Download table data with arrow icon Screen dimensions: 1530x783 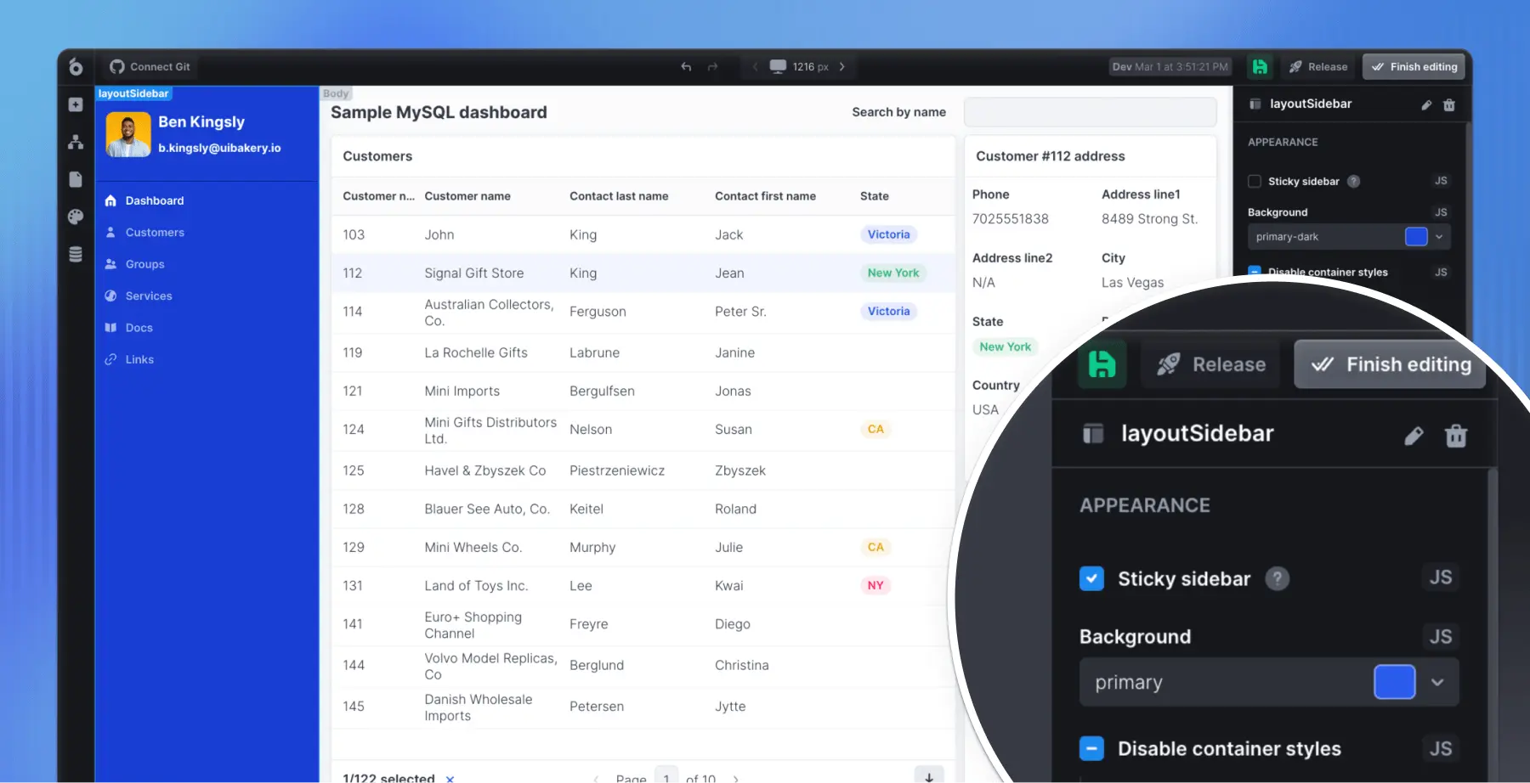click(x=929, y=776)
